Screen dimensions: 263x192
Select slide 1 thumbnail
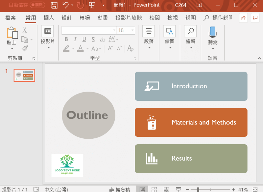[x=24, y=75]
